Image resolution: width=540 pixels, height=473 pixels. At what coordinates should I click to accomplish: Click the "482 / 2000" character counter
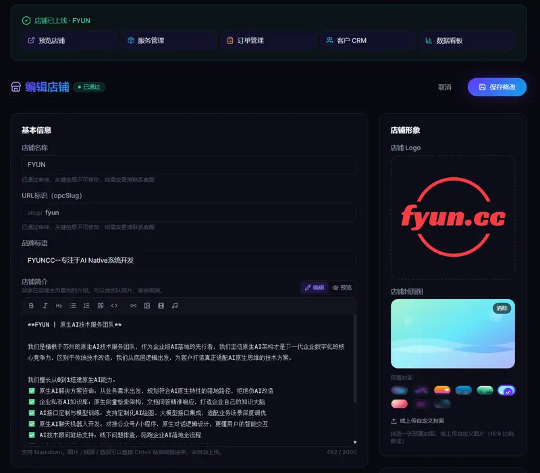click(342, 452)
